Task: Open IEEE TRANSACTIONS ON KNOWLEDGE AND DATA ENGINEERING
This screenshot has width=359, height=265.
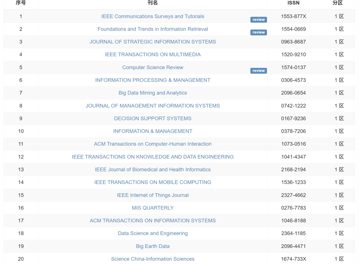Action: (153, 157)
